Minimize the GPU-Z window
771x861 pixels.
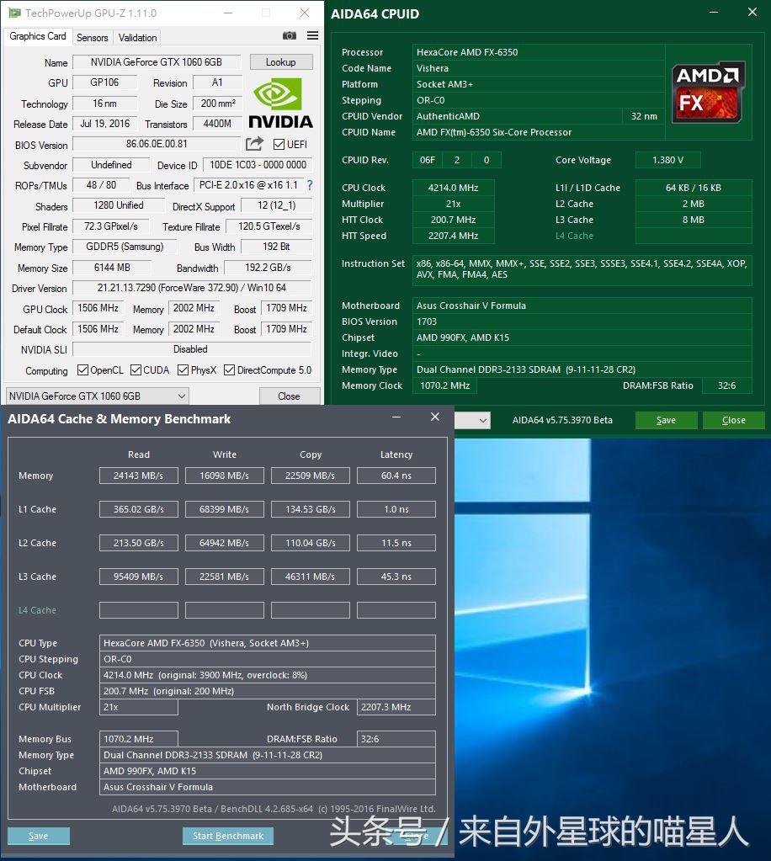pyautogui.click(x=228, y=13)
